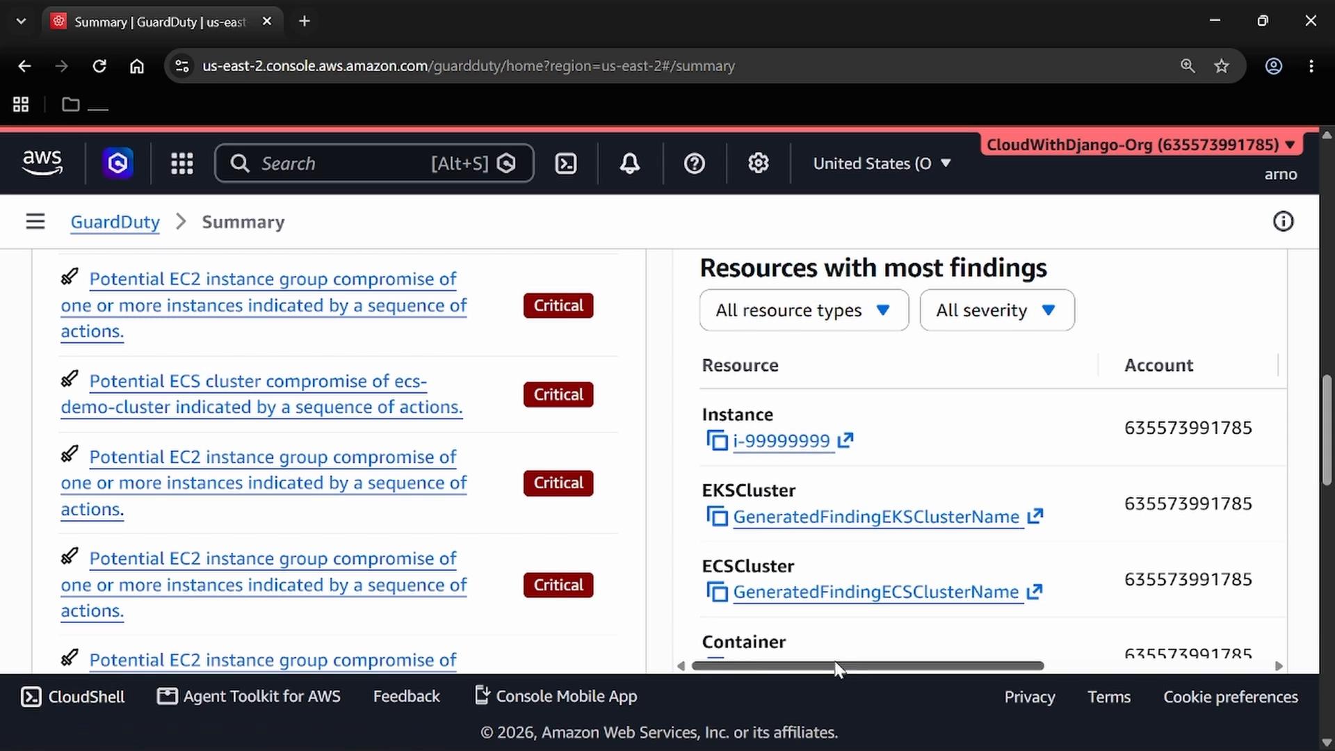The height and width of the screenshot is (751, 1335).
Task: Open the notifications bell
Action: [x=630, y=163]
